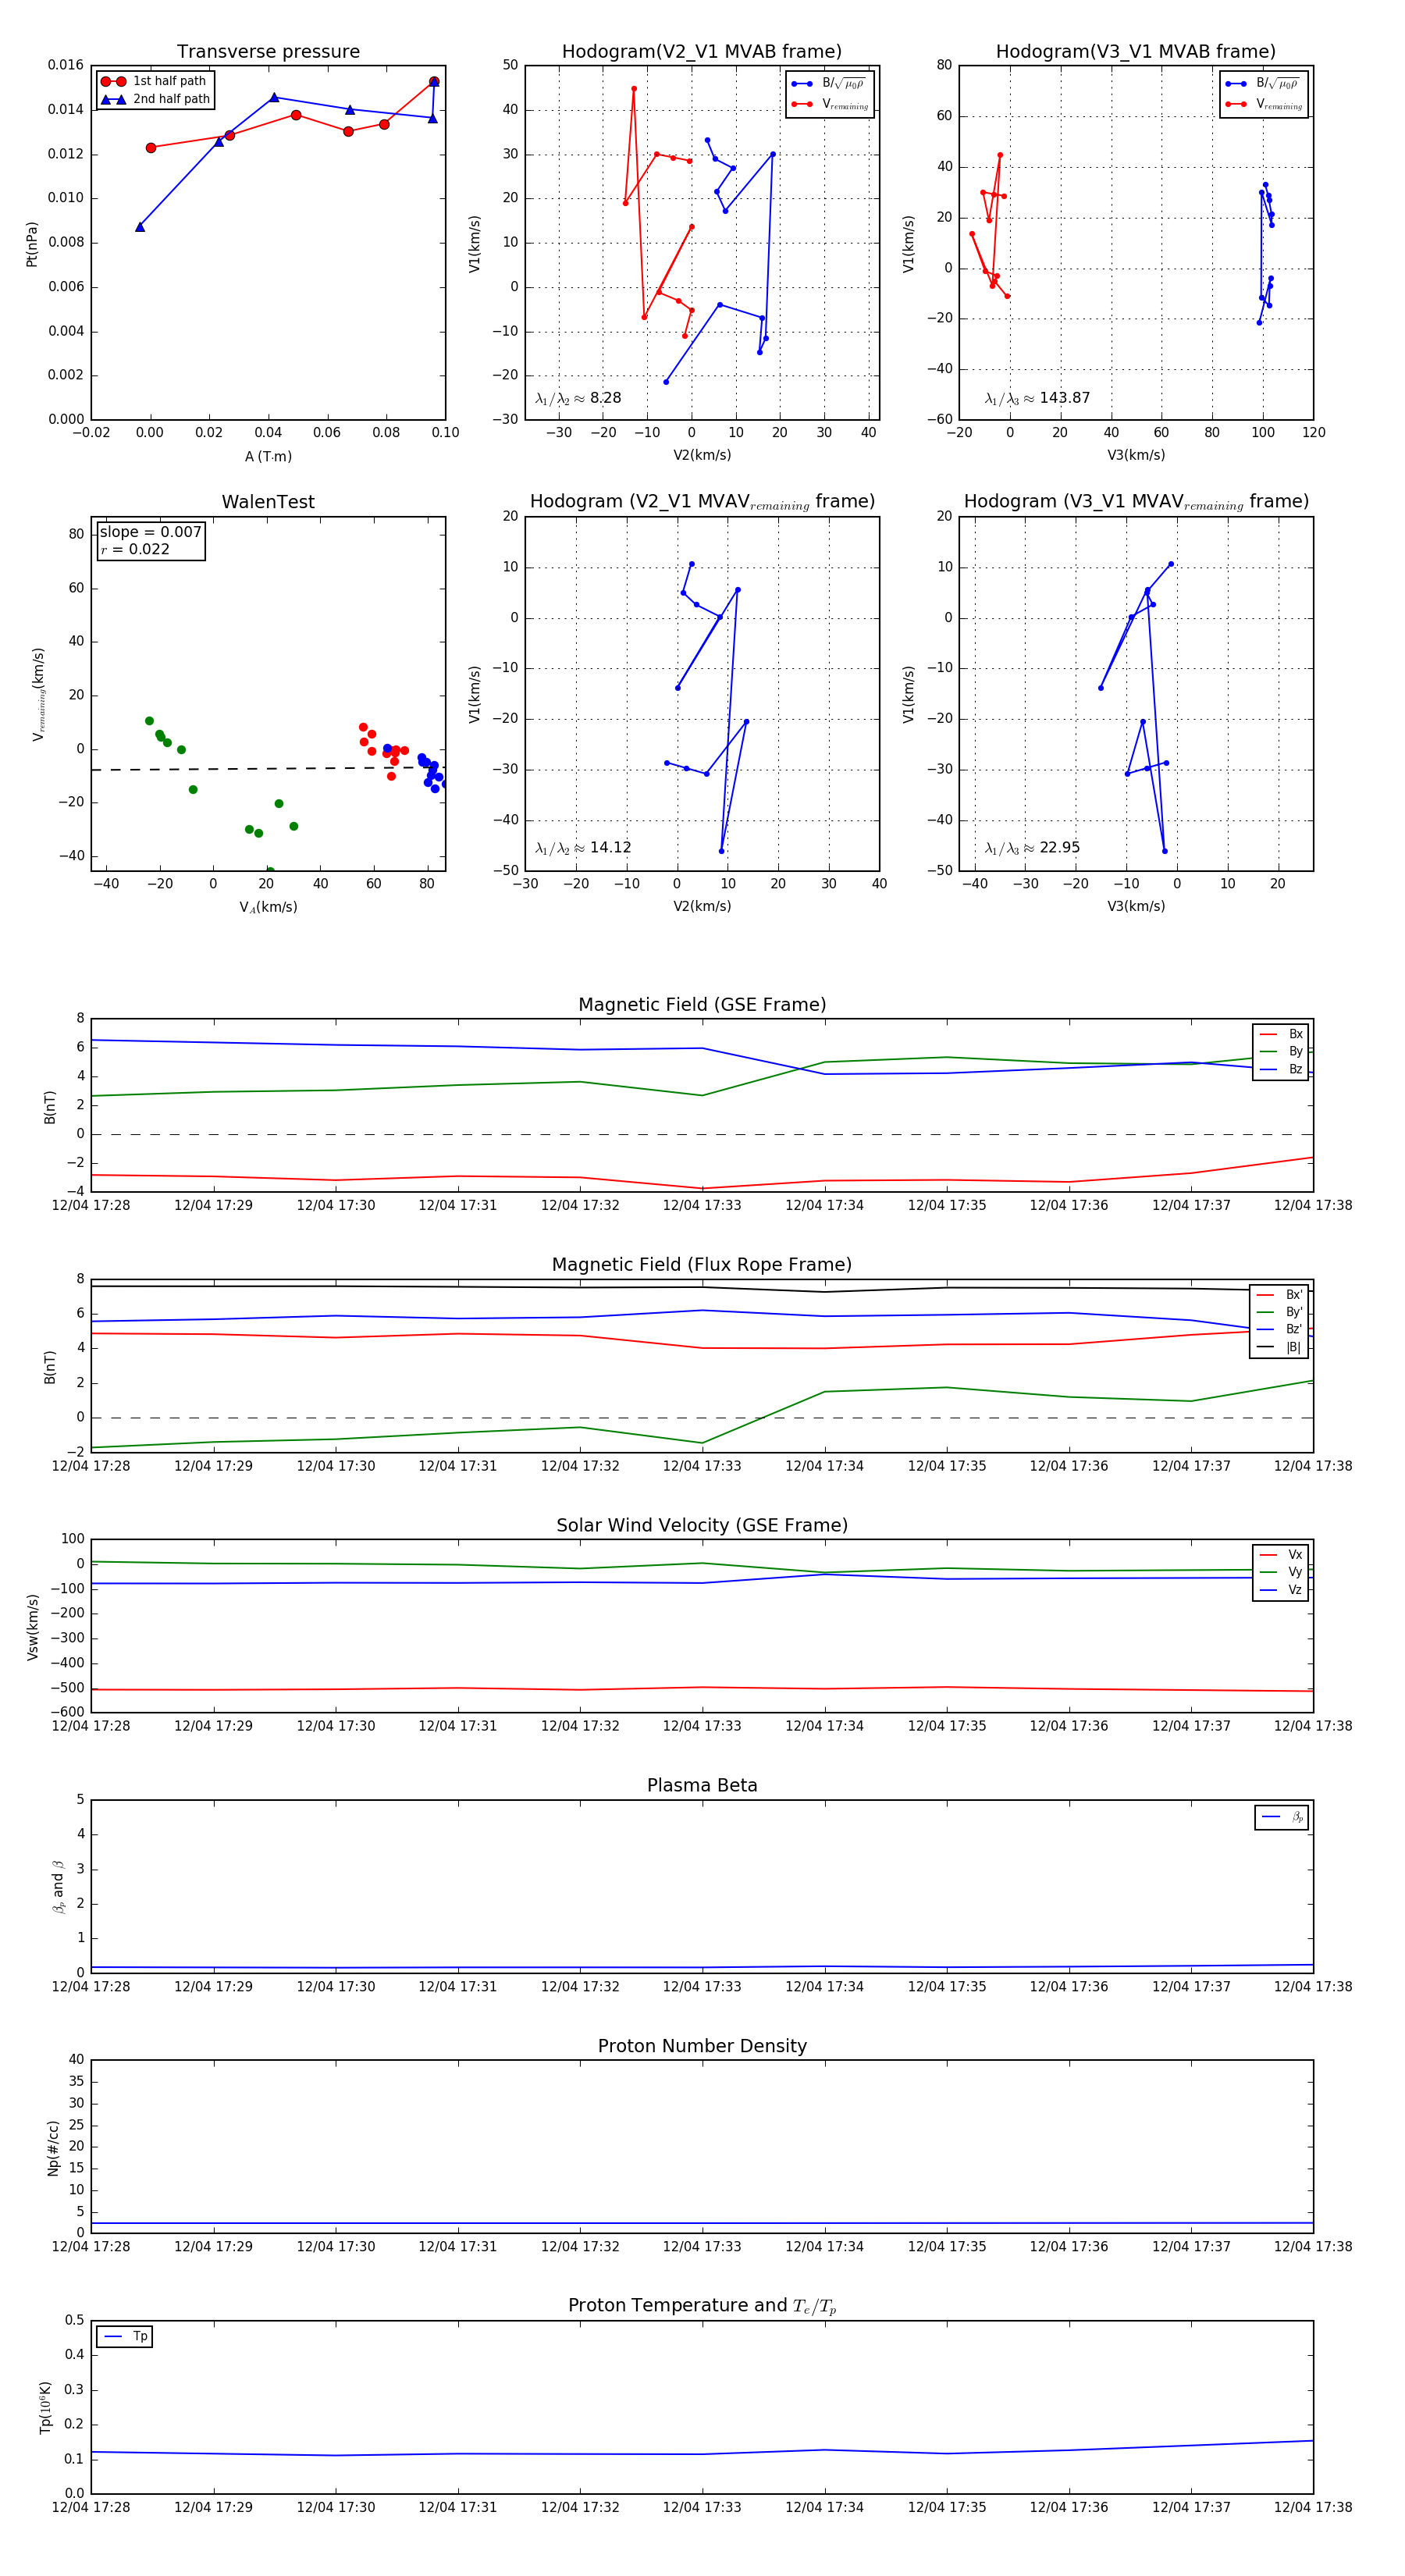Select the "Bz" legend entry in GSE magnetic field
This screenshot has height=2576, width=1405.
pos(1281,1070)
